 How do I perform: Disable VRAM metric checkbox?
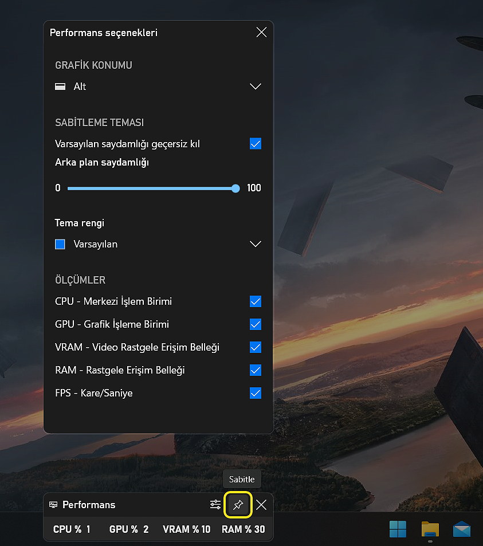pyautogui.click(x=256, y=347)
